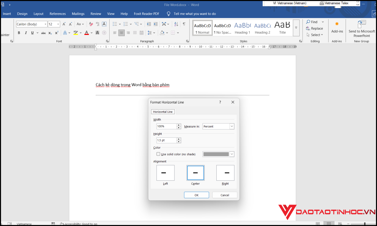Open the References ribbon tab
Screen dimensions: 377x226
pos(58,14)
